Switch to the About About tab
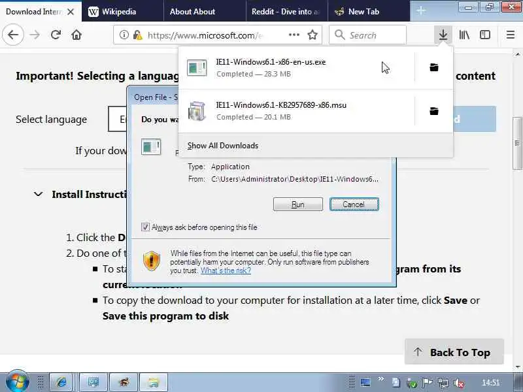 tap(205, 11)
